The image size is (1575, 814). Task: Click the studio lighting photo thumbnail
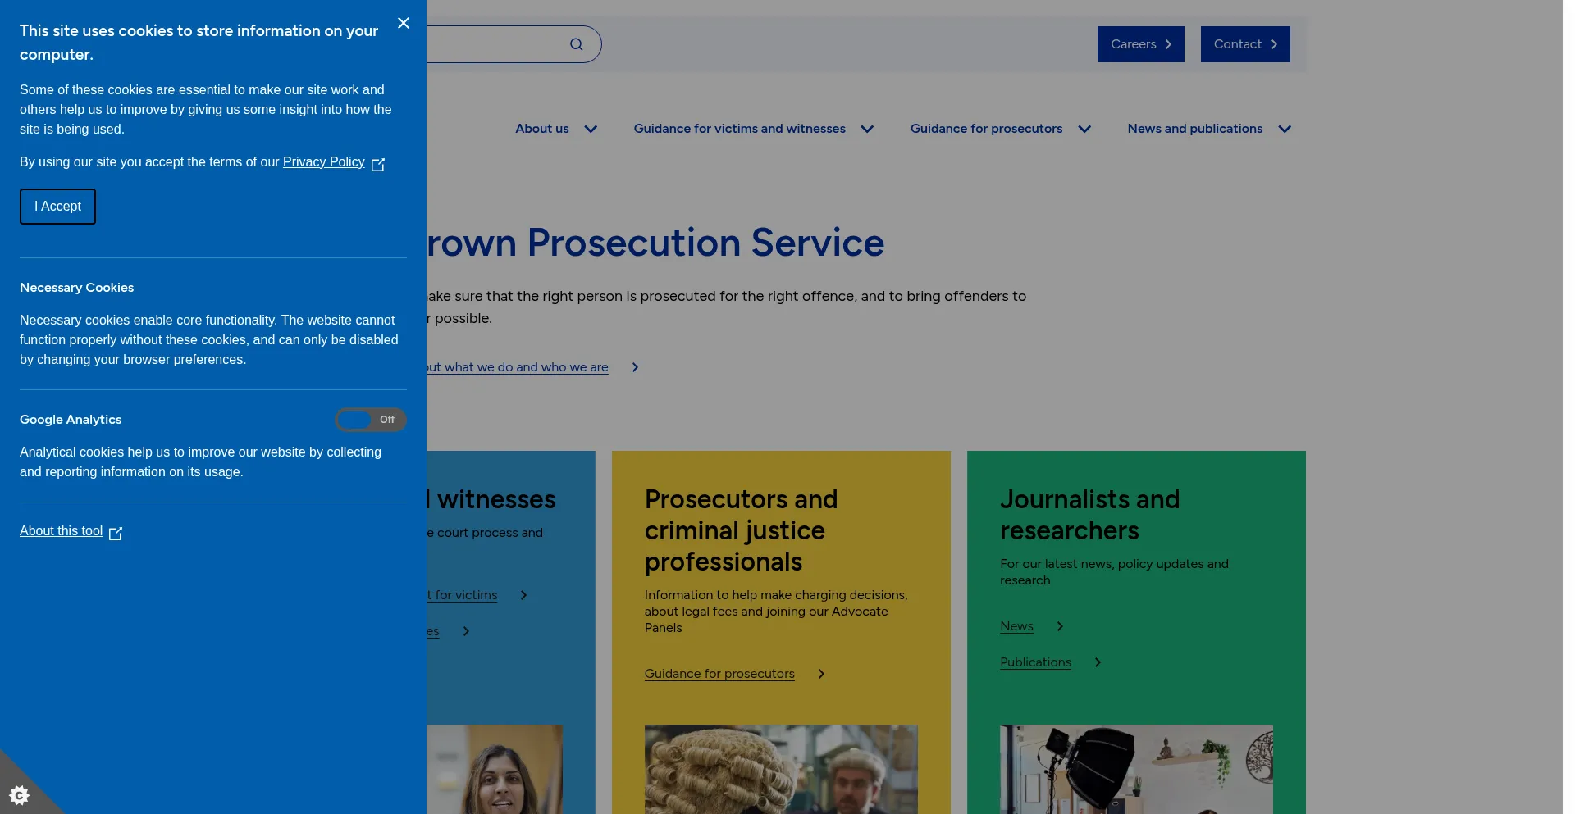[x=1136, y=769]
